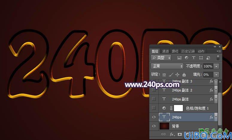Click the fx icon on 240ps 副本 3 layer
The image size is (232, 140).
(x=211, y=81)
